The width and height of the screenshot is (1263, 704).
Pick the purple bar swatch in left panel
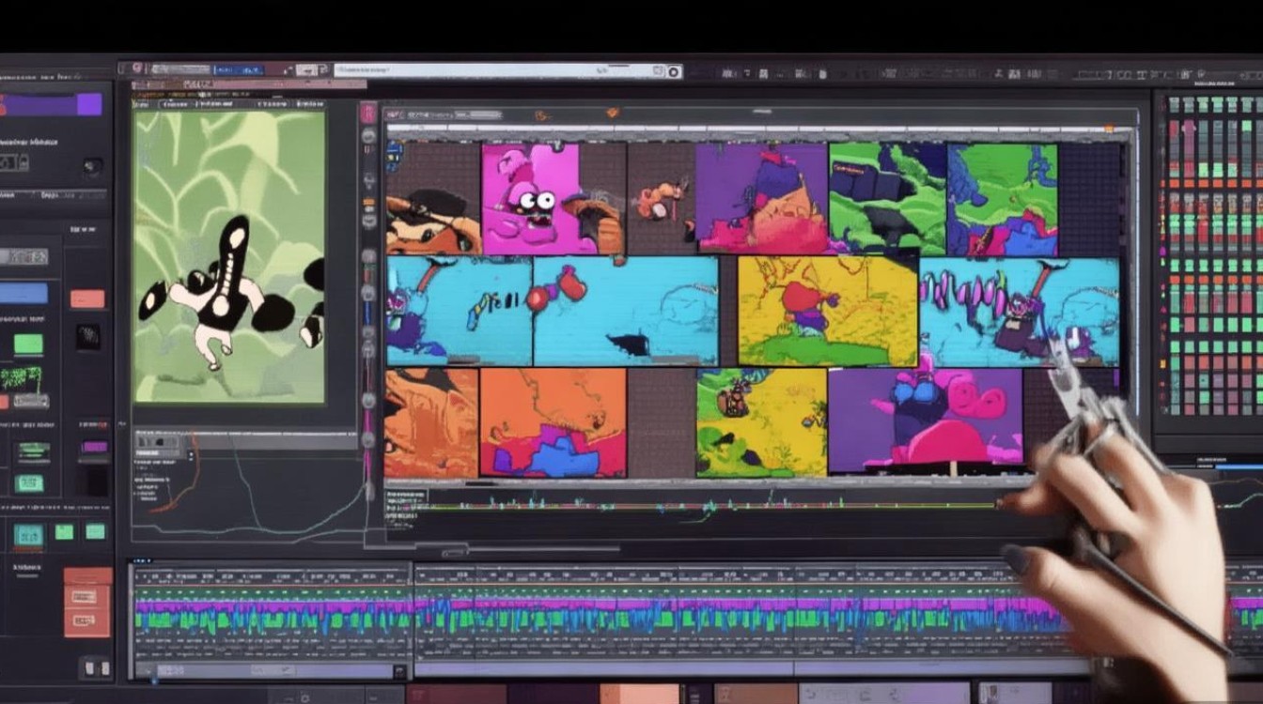pos(51,104)
